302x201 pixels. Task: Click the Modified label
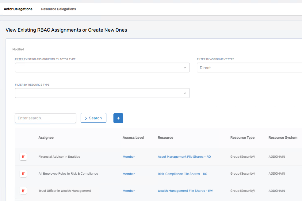coord(18,49)
